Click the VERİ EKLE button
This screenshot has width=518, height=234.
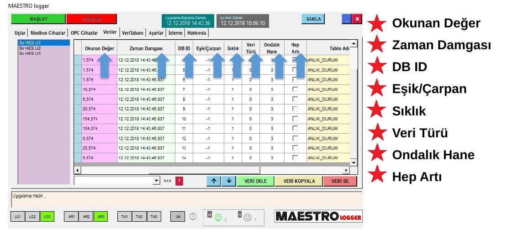(x=255, y=181)
